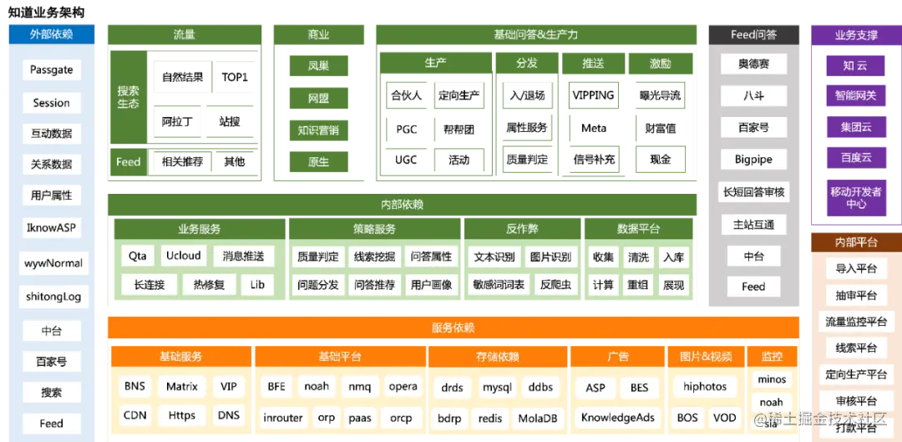Screen dimensions: 902x442
Task: Select the Session box
Action: (51, 103)
